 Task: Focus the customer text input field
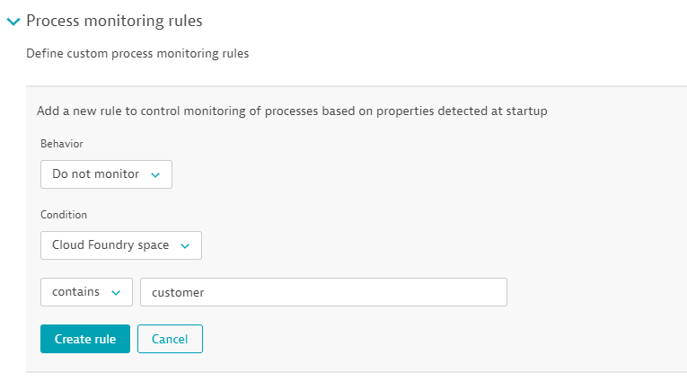click(323, 292)
